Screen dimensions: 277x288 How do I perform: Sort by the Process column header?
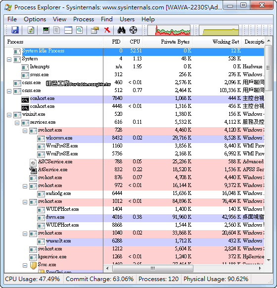point(53,42)
